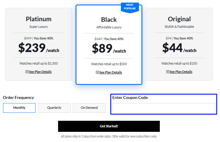Click the plus icon under Original plan
This screenshot has height=142, width=220.
pyautogui.click(x=168, y=72)
